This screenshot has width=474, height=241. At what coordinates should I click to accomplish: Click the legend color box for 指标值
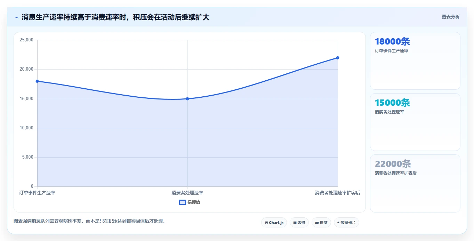(182, 202)
